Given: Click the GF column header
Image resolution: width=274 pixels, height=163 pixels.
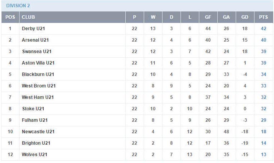Looking at the screenshot, I should tap(208, 17).
